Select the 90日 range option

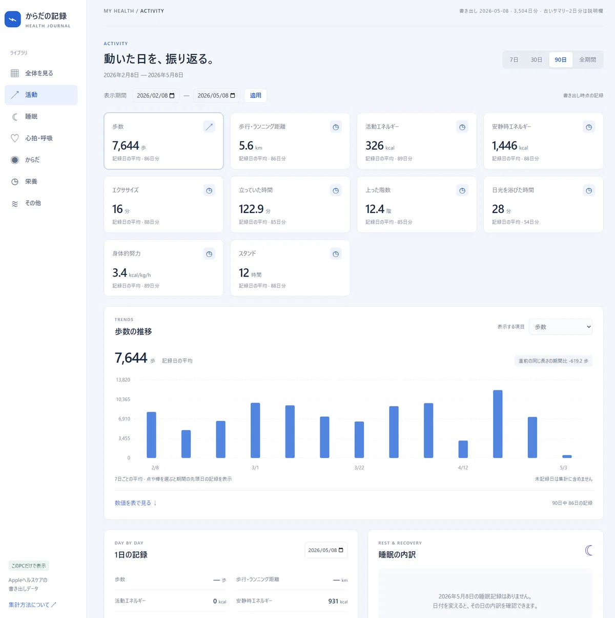pos(561,60)
